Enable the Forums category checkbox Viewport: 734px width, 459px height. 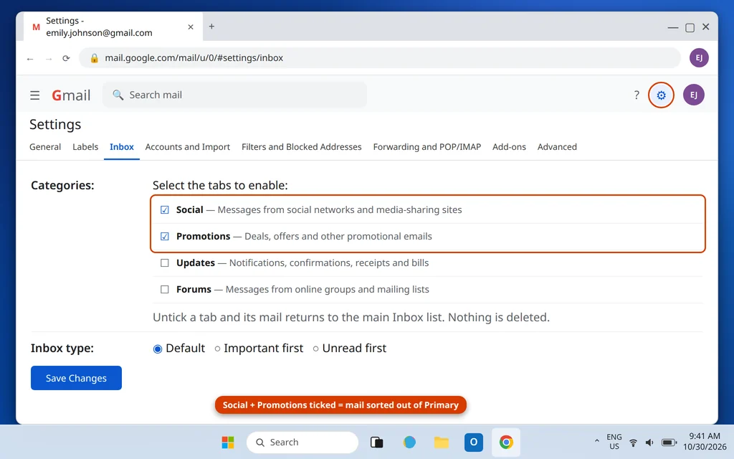164,290
